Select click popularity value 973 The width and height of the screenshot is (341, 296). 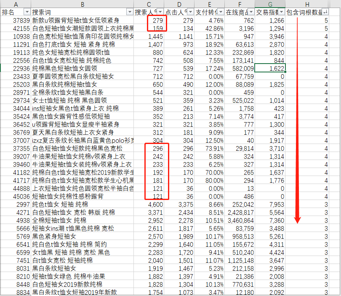[179, 44]
